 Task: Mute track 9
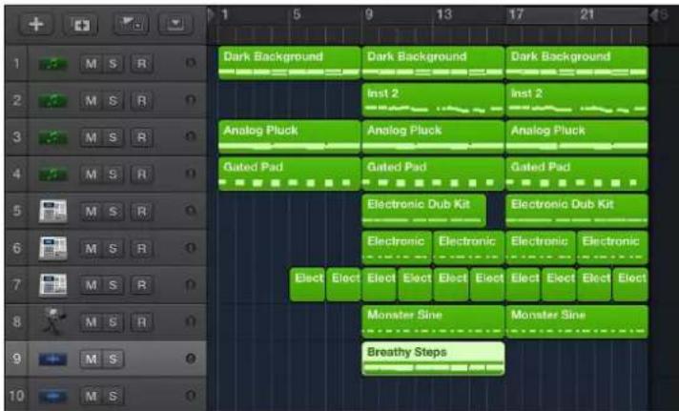pos(91,360)
